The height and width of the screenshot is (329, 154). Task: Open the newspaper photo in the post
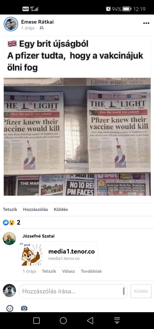coord(77,137)
